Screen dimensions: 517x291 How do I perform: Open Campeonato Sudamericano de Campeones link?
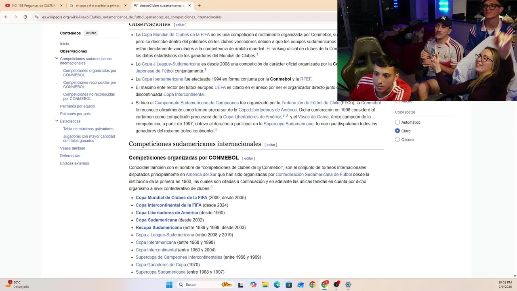click(x=197, y=103)
